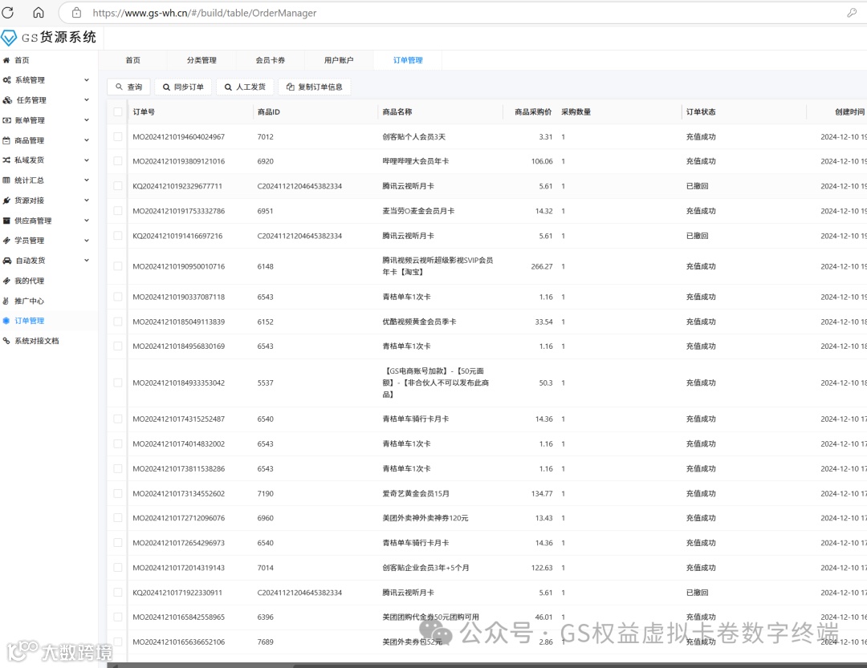867x668 pixels.
Task: Click the 推广中心 icon
Action: 6,301
